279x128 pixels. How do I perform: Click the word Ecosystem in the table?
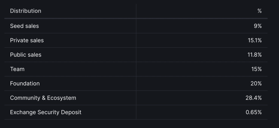(62, 98)
